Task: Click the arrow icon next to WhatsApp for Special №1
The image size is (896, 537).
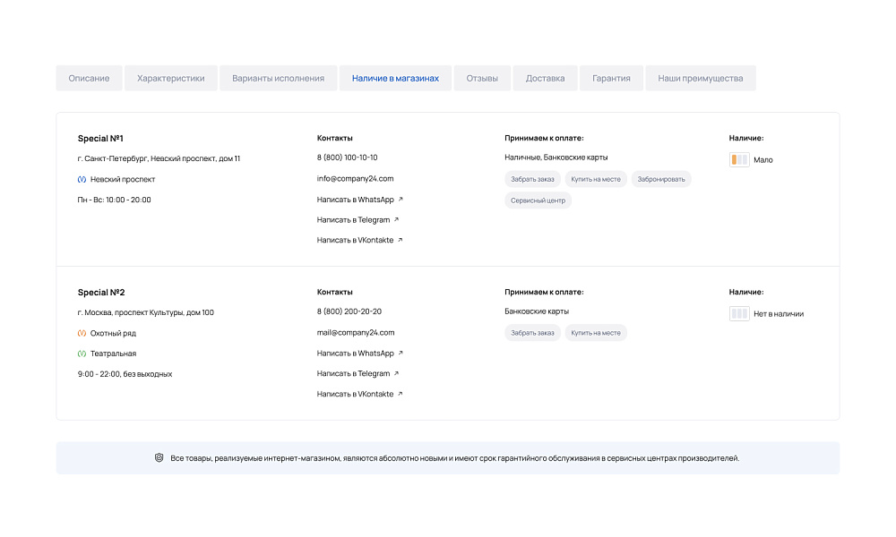Action: [401, 200]
